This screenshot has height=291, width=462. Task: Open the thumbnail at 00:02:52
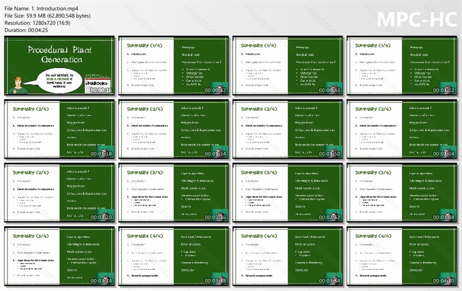point(287,193)
